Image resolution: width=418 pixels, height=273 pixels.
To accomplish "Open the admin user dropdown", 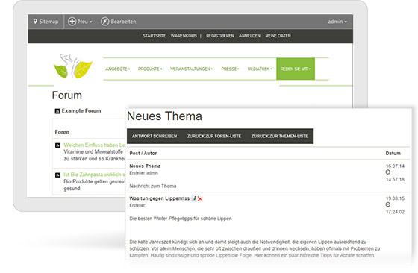I will (x=337, y=22).
